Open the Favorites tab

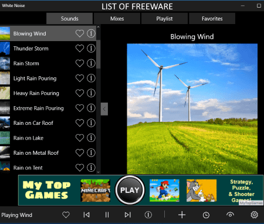tap(212, 19)
